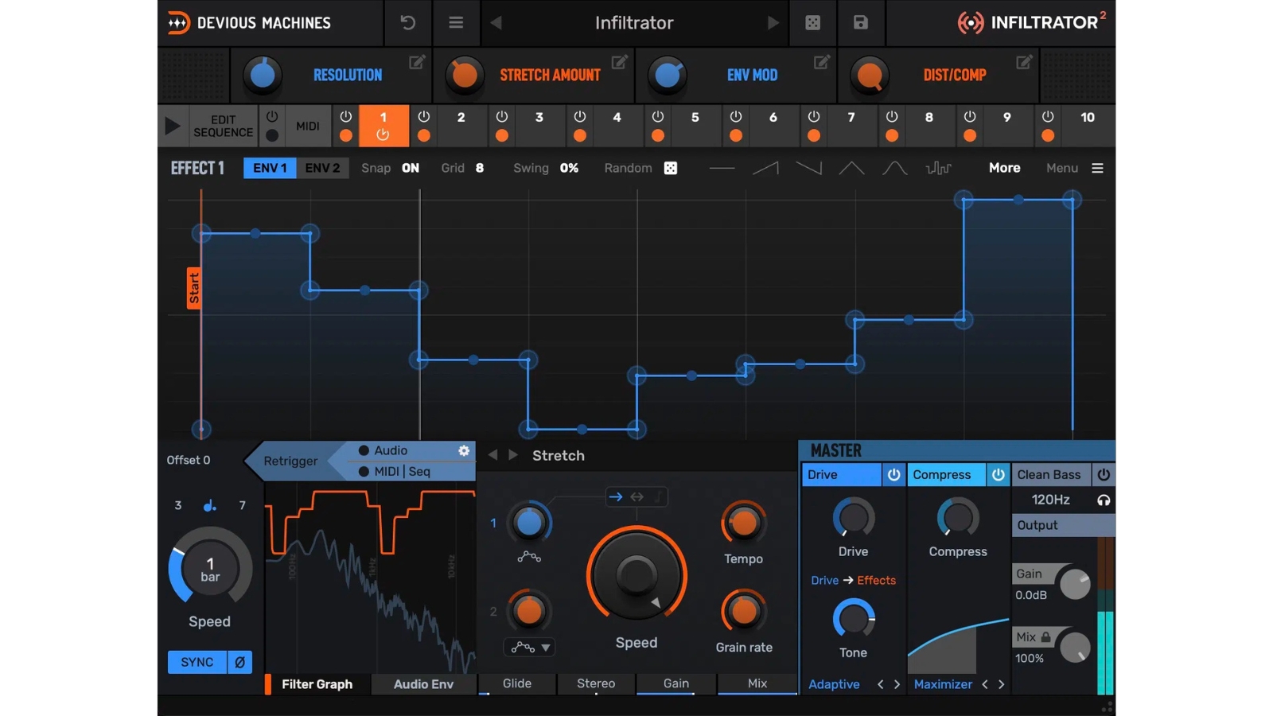The height and width of the screenshot is (716, 1273).
Task: Save preset with floppy disk icon
Action: pyautogui.click(x=861, y=23)
